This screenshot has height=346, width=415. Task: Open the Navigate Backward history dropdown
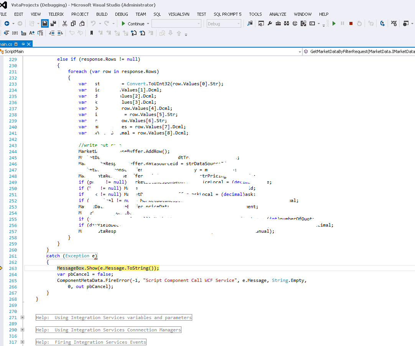point(13,23)
